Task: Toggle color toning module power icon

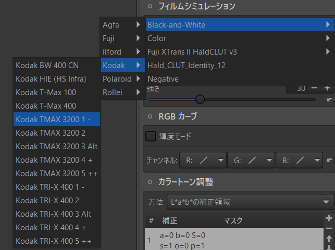Action: coord(150,182)
